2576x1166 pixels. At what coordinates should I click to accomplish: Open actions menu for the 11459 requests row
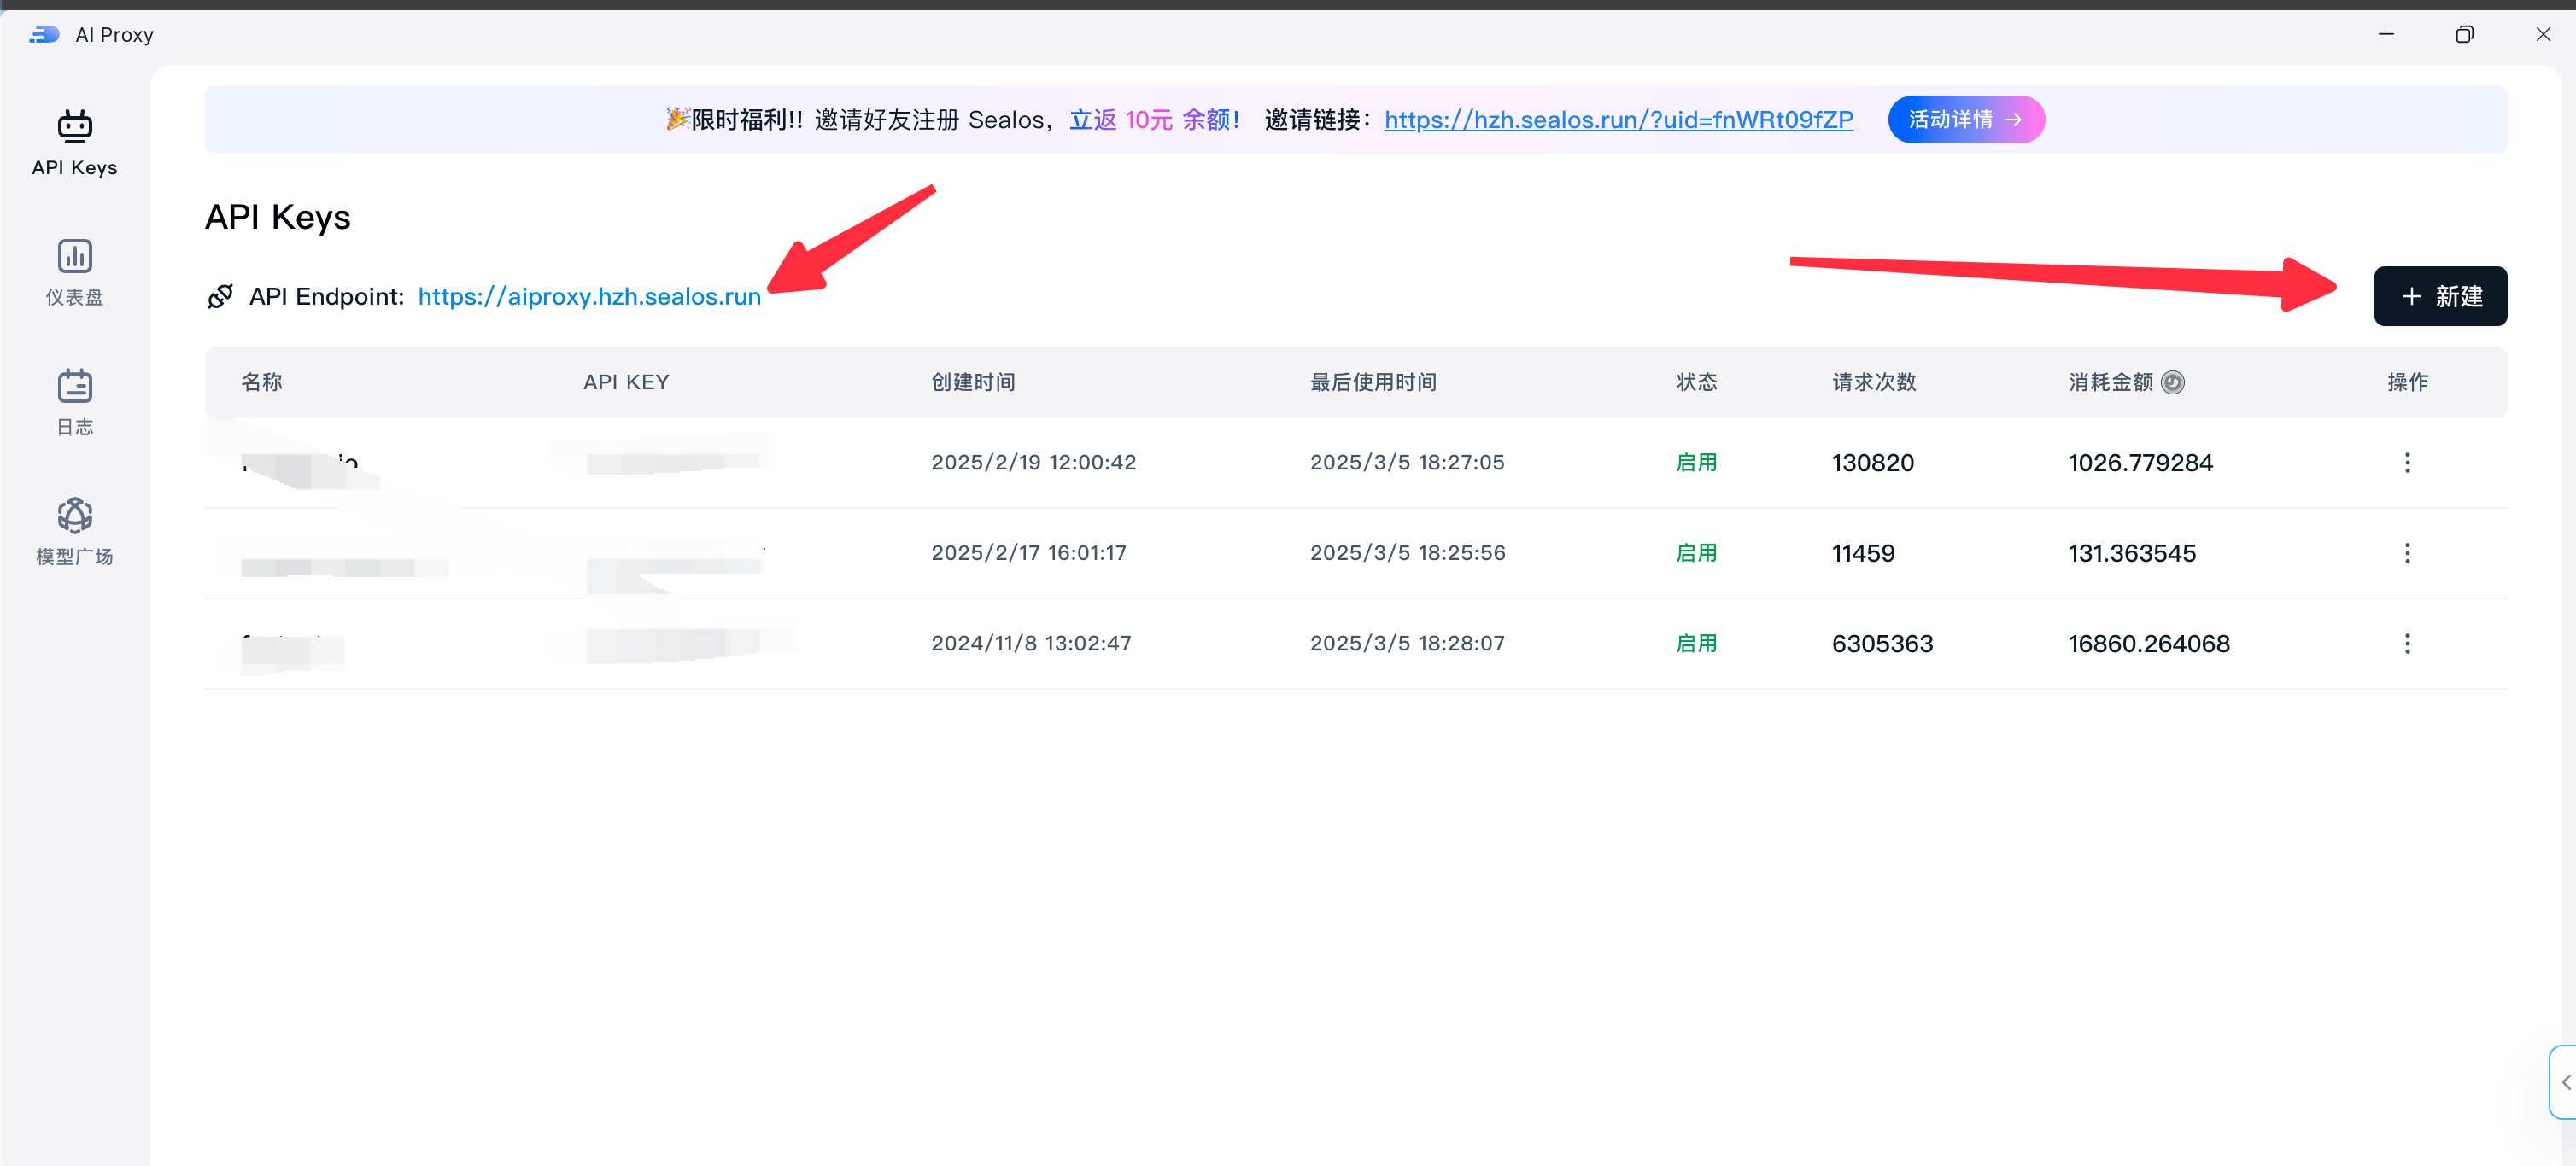(x=2406, y=553)
